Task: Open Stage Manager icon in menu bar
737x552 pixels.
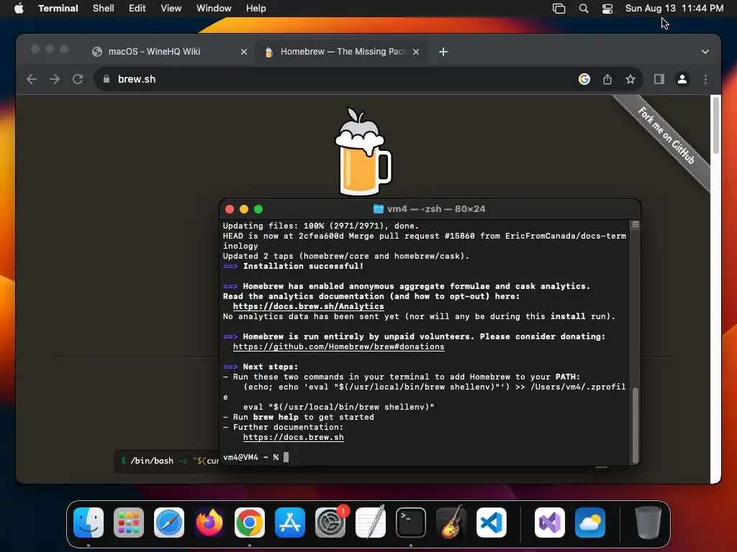Action: click(x=559, y=9)
